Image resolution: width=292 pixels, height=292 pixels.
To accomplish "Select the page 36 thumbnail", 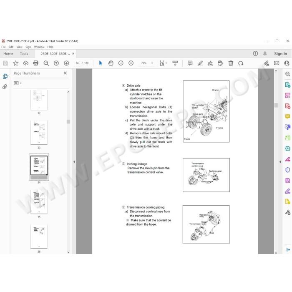I will (39, 237).
